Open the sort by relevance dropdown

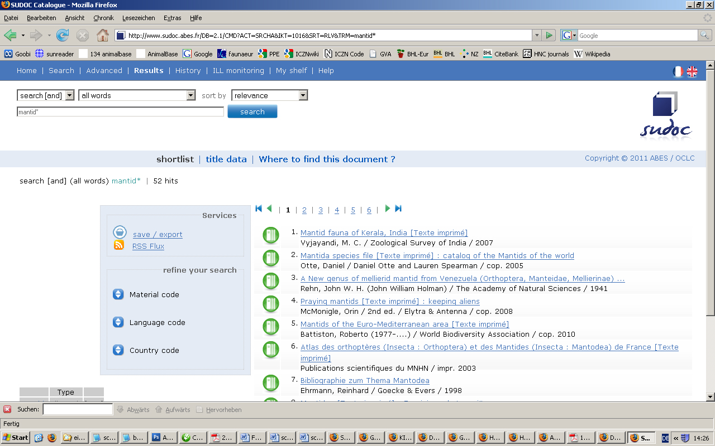click(x=270, y=95)
